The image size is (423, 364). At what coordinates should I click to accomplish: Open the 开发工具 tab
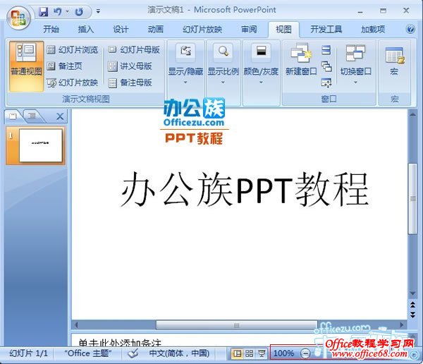click(x=326, y=29)
